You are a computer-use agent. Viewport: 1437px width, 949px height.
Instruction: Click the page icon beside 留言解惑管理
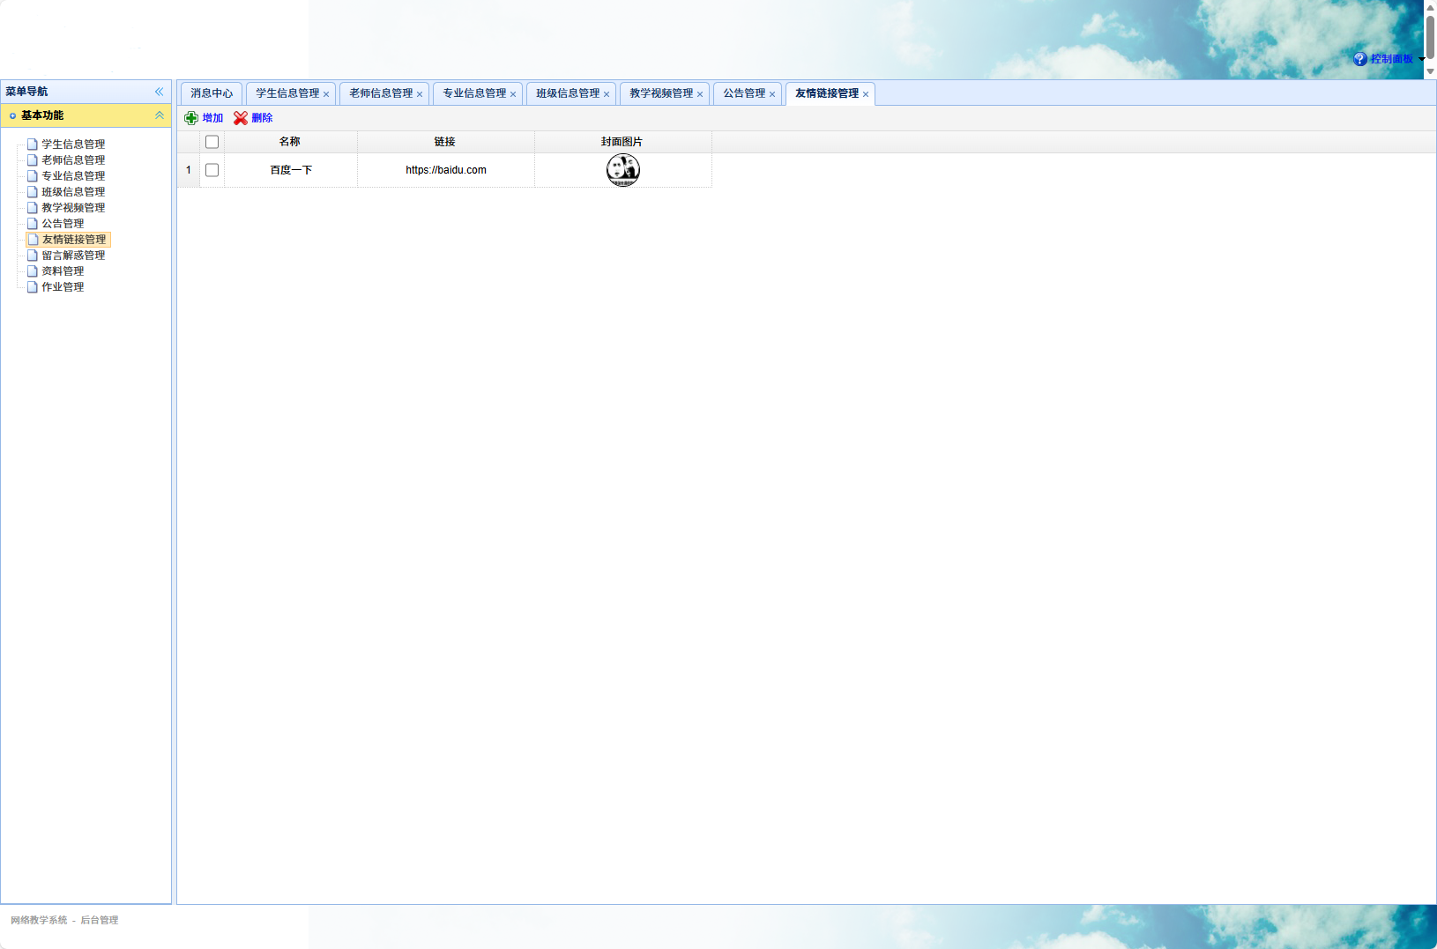[33, 256]
